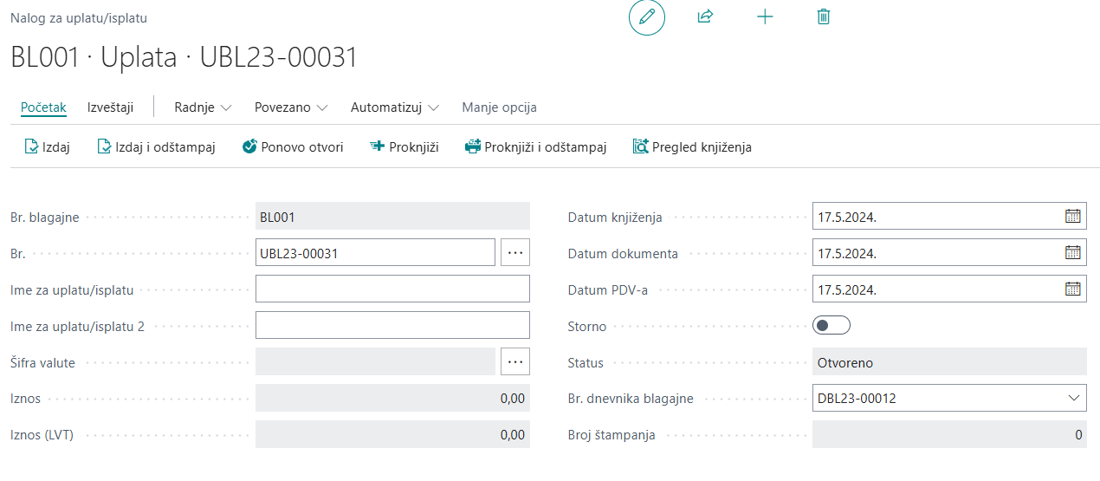Switch to the Početak tab
This screenshot has width=1100, height=481.
tap(43, 107)
